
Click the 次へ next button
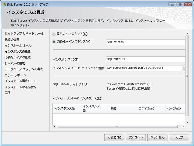click(136, 138)
